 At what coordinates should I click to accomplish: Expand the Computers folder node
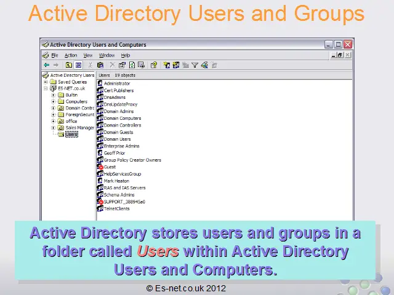tap(53, 101)
